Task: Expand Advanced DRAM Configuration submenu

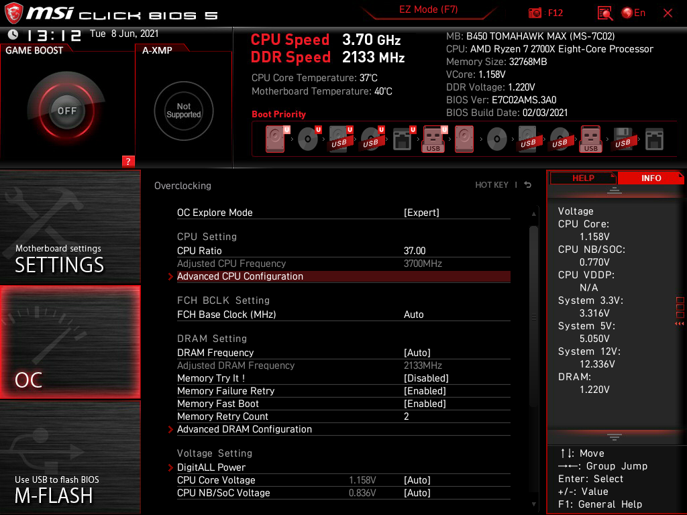Action: (x=343, y=429)
